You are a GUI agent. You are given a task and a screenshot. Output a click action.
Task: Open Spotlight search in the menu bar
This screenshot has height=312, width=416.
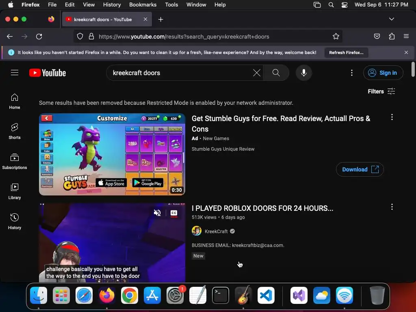point(331,5)
